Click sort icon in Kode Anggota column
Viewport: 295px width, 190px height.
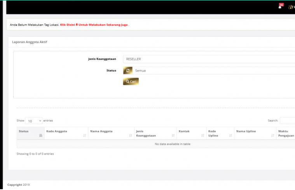[x=85, y=135]
